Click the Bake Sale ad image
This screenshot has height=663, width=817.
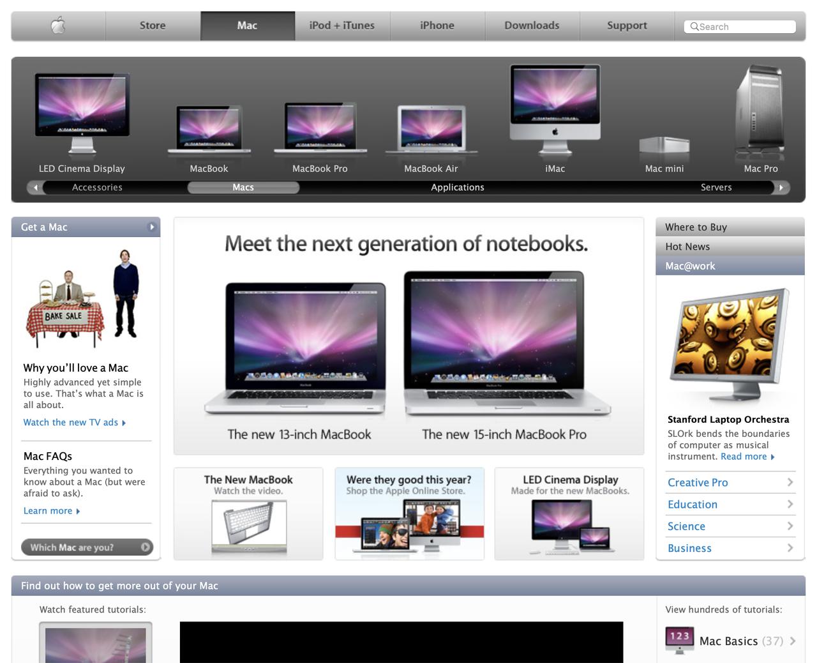[83, 298]
